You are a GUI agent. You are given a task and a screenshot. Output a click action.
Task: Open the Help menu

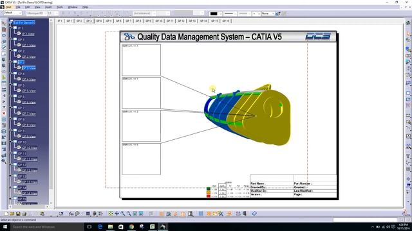85,7
